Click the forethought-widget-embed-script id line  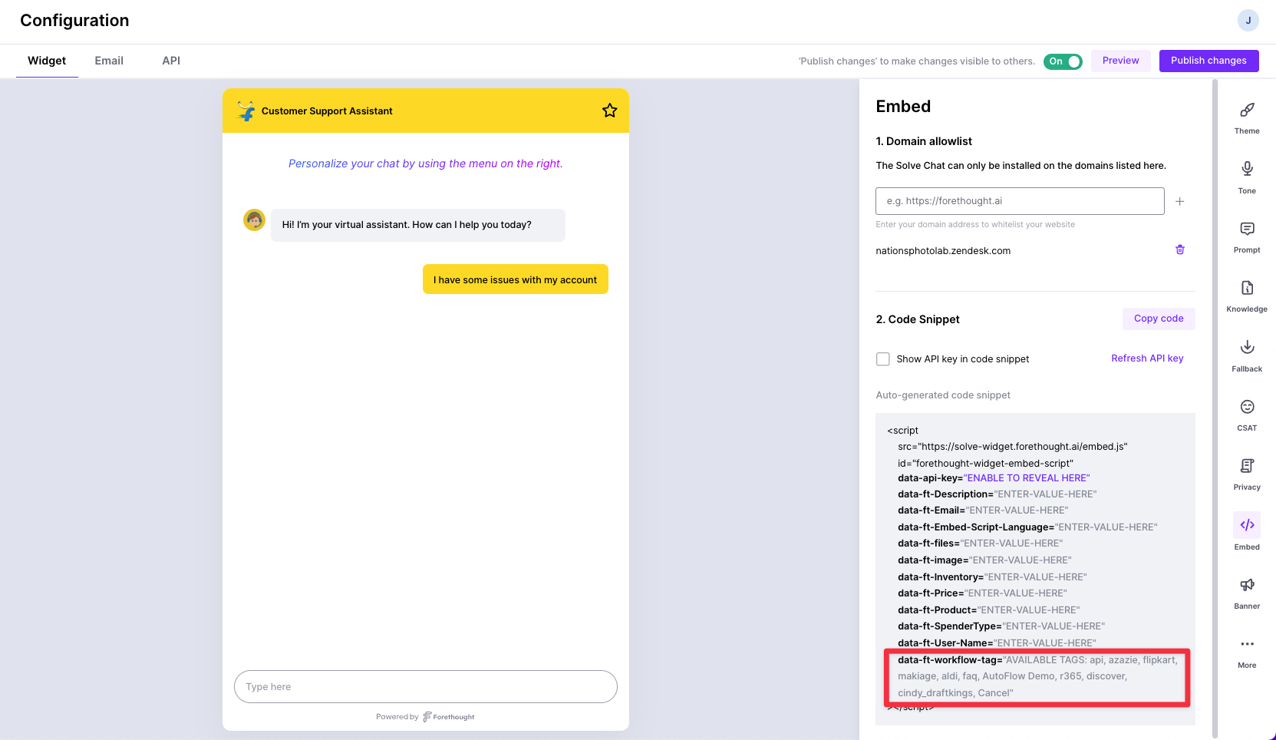pyautogui.click(x=986, y=464)
